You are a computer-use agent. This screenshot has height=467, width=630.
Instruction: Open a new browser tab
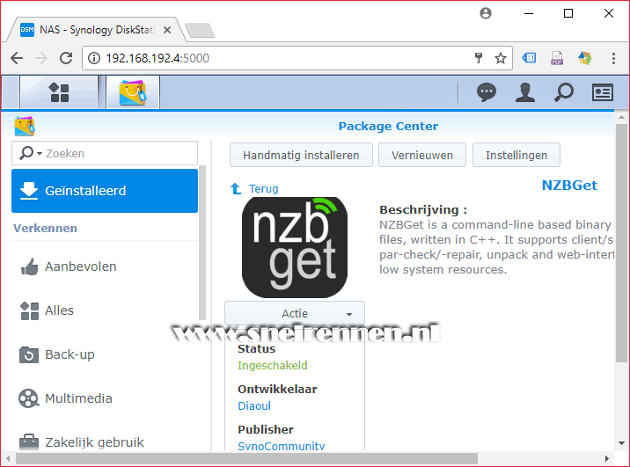click(x=200, y=31)
